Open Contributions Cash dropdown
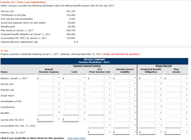191x140 pixels. 82,106
